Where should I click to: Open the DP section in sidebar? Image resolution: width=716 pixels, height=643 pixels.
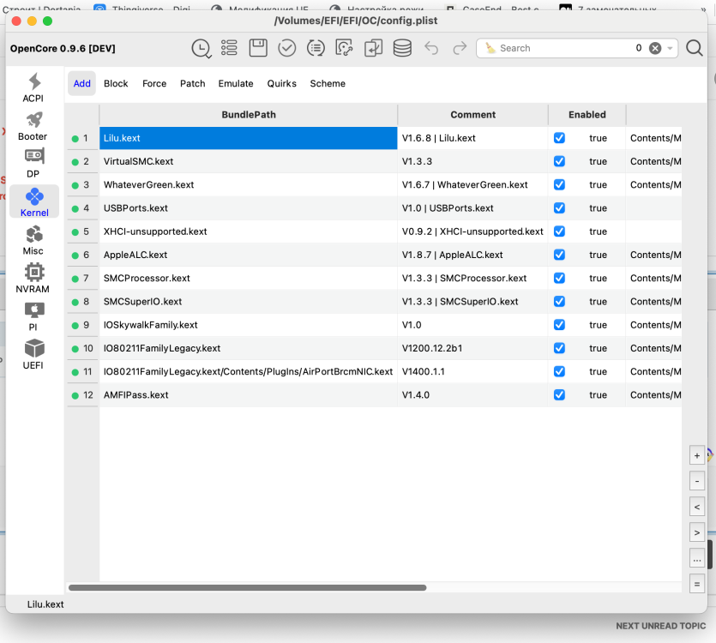(x=33, y=164)
